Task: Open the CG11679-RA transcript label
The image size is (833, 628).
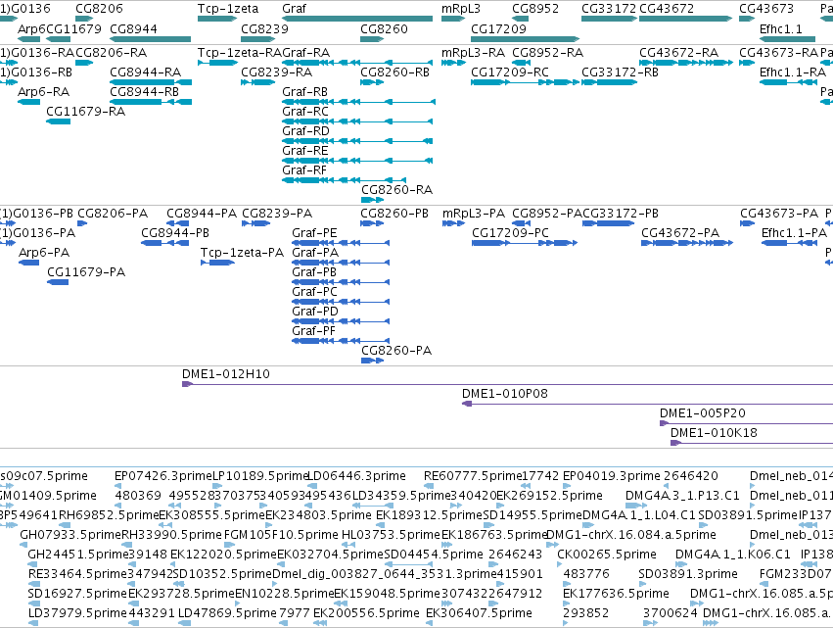Action: [85, 112]
